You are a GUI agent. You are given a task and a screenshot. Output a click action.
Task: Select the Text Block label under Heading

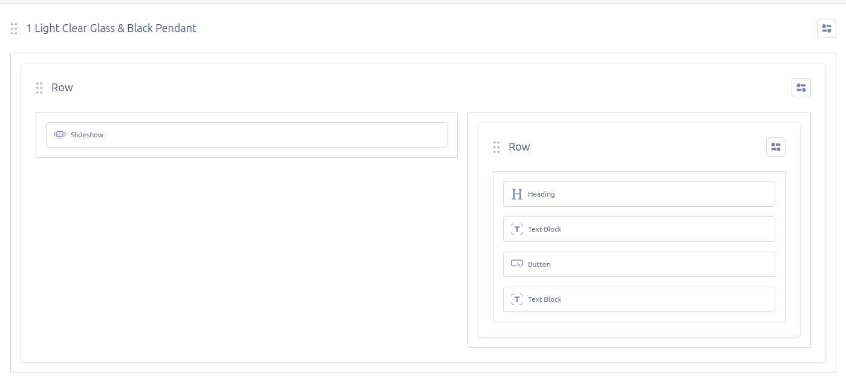544,229
